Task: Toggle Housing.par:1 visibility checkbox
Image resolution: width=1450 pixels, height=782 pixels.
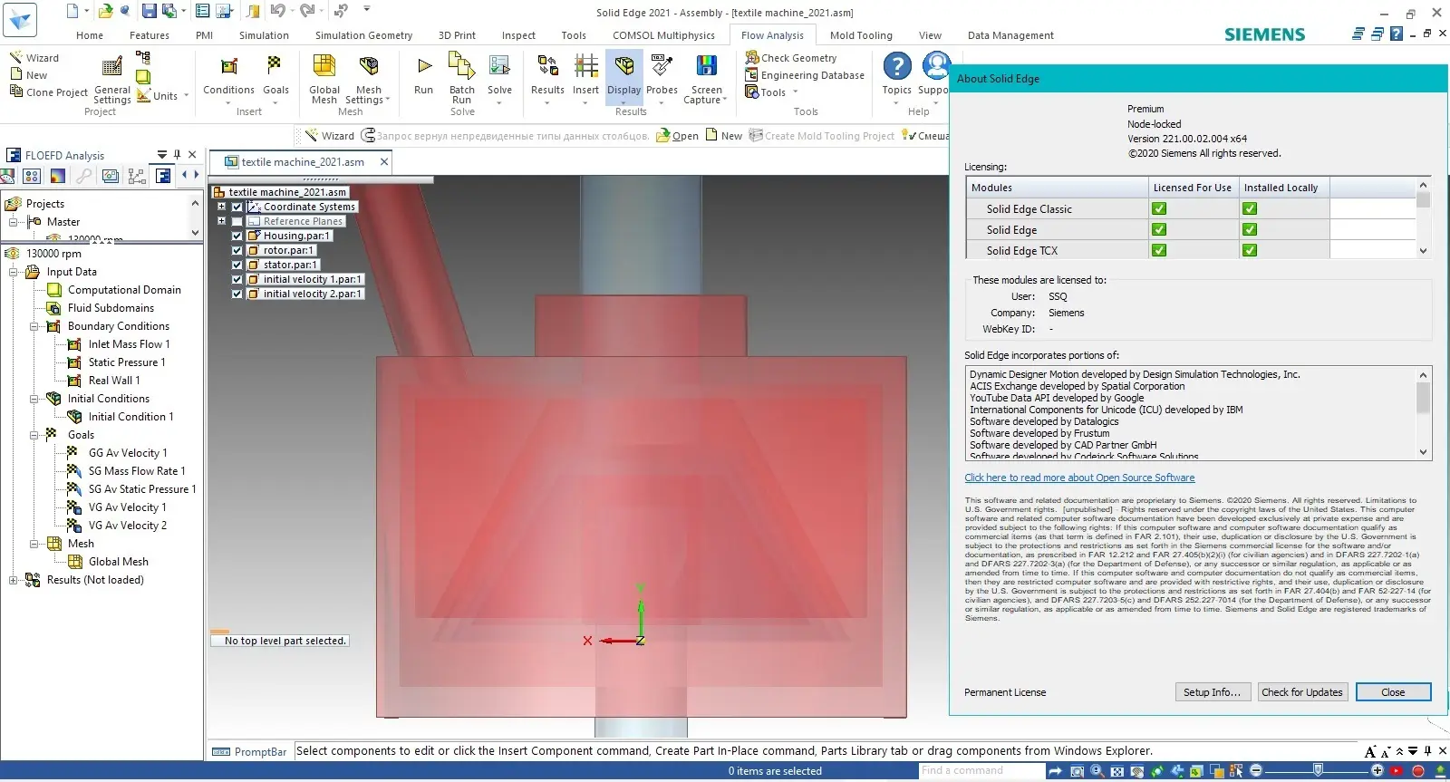Action: click(x=237, y=236)
